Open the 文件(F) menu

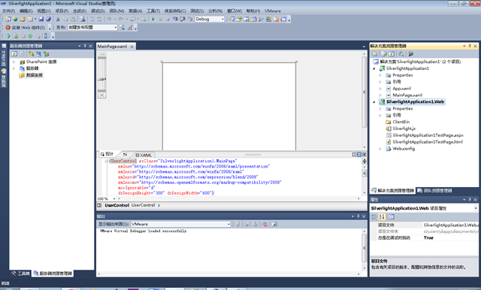tap(8, 11)
